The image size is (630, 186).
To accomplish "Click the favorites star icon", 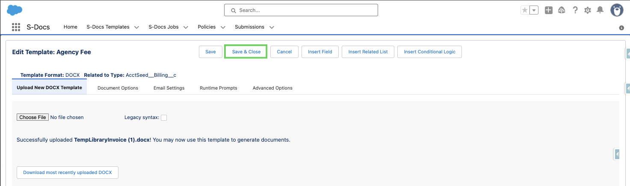I will coord(524,10).
